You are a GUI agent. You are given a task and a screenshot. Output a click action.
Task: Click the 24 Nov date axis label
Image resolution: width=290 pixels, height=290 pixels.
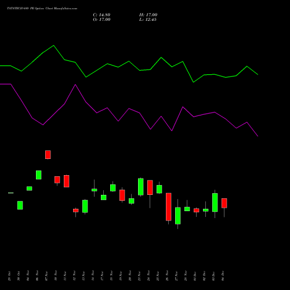pos(148,275)
